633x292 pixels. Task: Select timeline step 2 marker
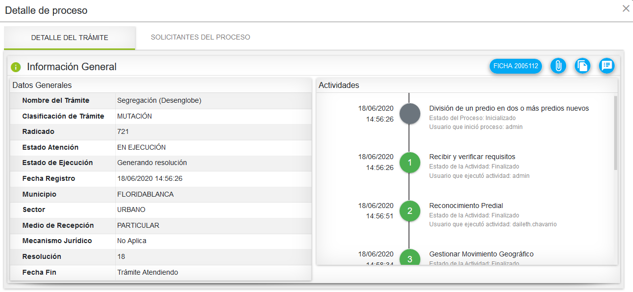[409, 211]
